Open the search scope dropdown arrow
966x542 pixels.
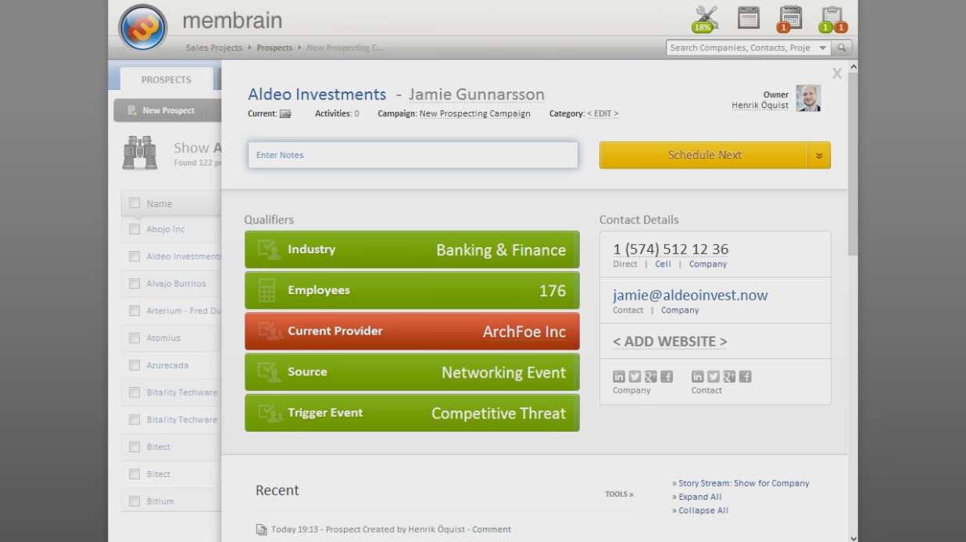pyautogui.click(x=822, y=48)
